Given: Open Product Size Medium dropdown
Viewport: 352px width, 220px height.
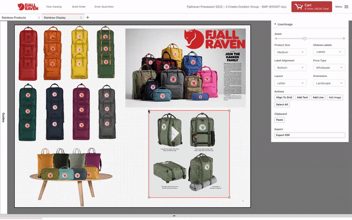Looking at the screenshot, I should pyautogui.click(x=290, y=52).
